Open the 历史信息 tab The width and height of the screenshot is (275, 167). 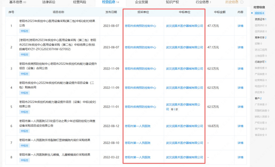coord(232,2)
